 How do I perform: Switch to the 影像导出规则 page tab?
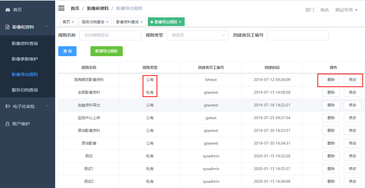[x=165, y=22]
